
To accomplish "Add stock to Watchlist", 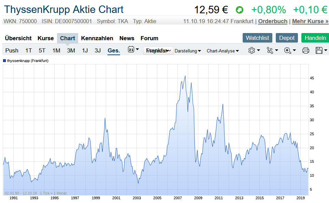I will pyautogui.click(x=257, y=38).
